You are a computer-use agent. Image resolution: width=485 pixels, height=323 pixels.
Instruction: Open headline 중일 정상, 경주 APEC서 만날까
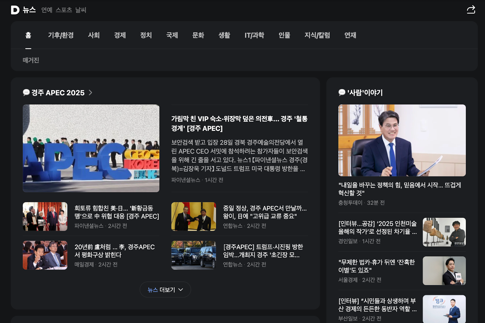[x=265, y=212]
